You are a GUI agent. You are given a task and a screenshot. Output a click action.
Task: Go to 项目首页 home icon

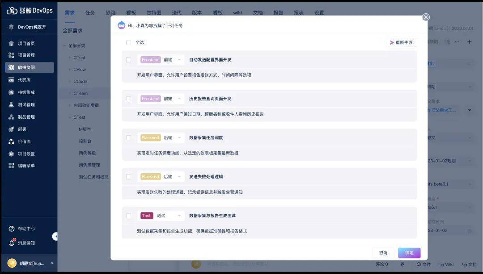click(x=11, y=43)
